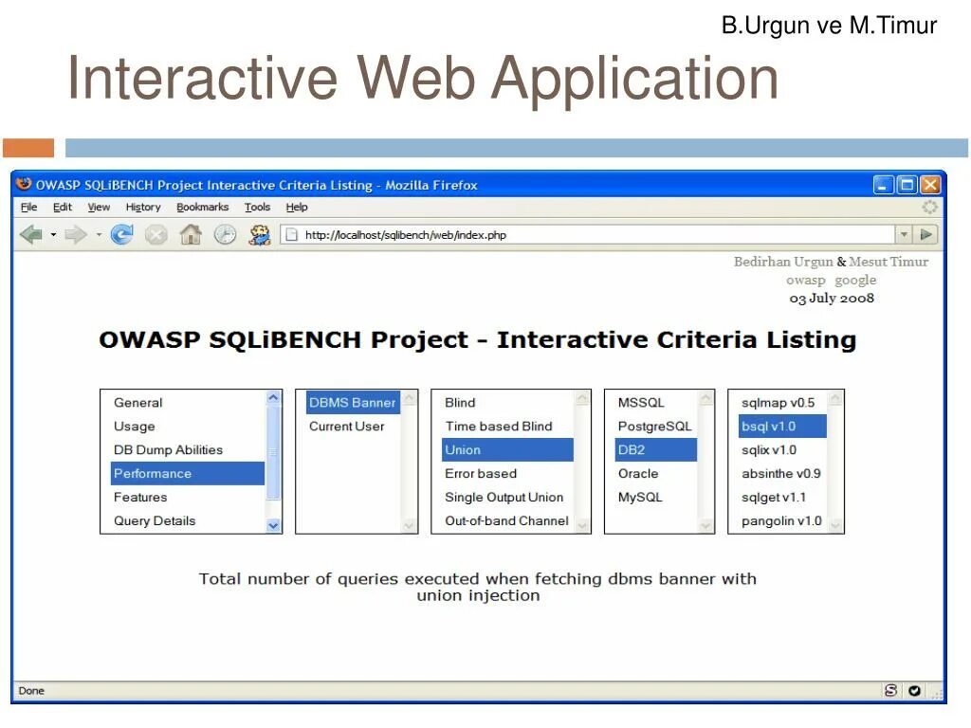The height and width of the screenshot is (728, 971).
Task: Click the localhost sqlibench URL field
Action: 588,235
